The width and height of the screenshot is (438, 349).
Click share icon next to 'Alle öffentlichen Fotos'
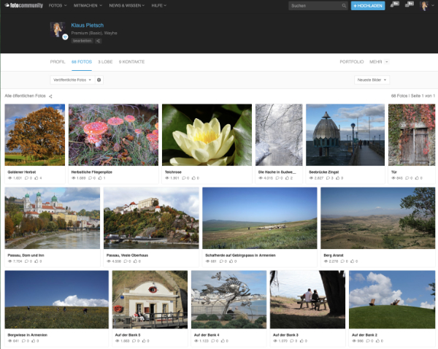(50, 96)
